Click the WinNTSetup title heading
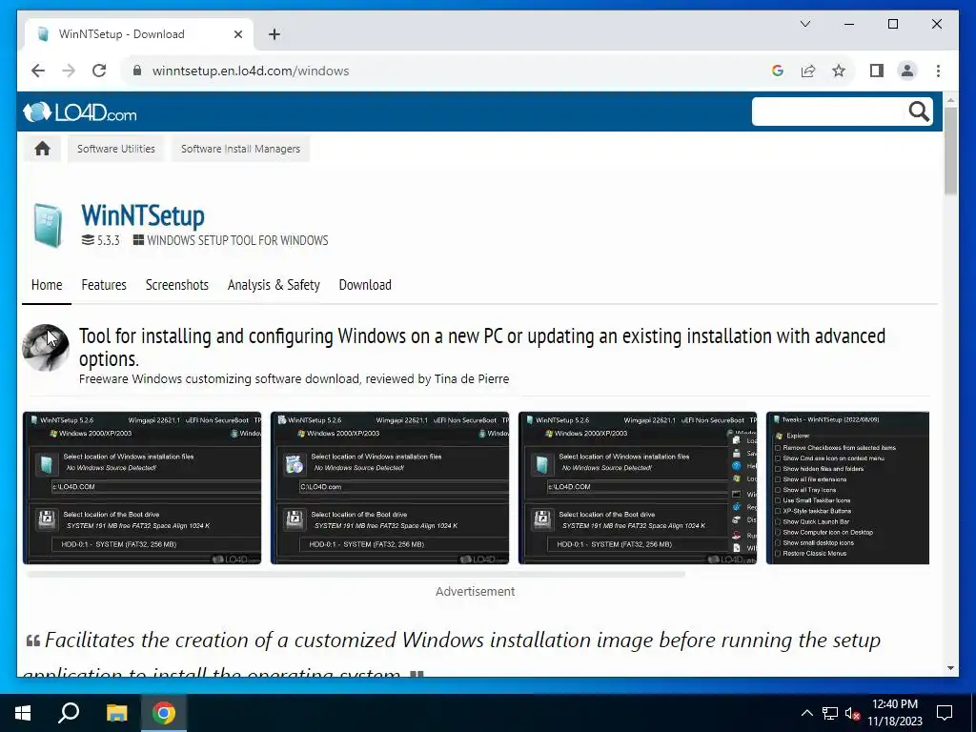The height and width of the screenshot is (732, 976). (143, 215)
